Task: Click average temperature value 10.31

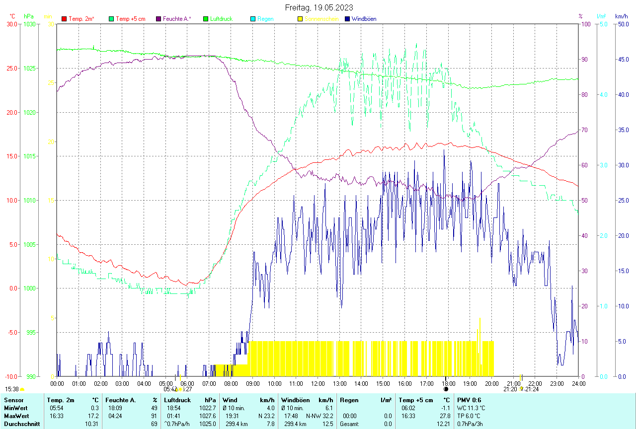Action: [92, 424]
